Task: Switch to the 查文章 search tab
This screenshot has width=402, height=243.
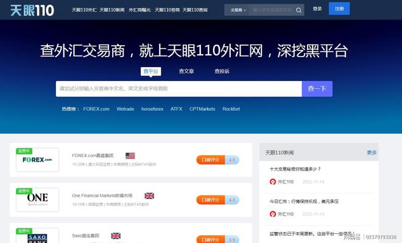Action: [186, 71]
